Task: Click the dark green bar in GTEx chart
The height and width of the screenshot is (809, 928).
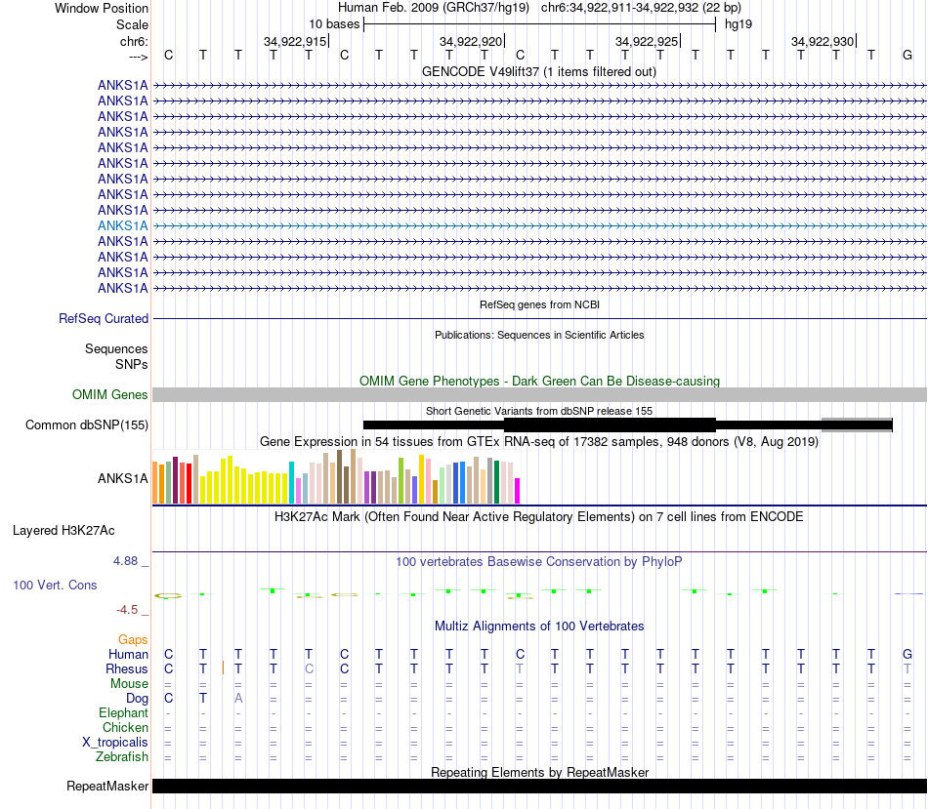Action: click(x=497, y=482)
